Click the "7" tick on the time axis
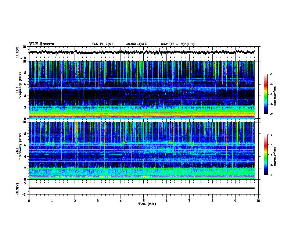Screen dimensions: 291x225 [x=190, y=201]
